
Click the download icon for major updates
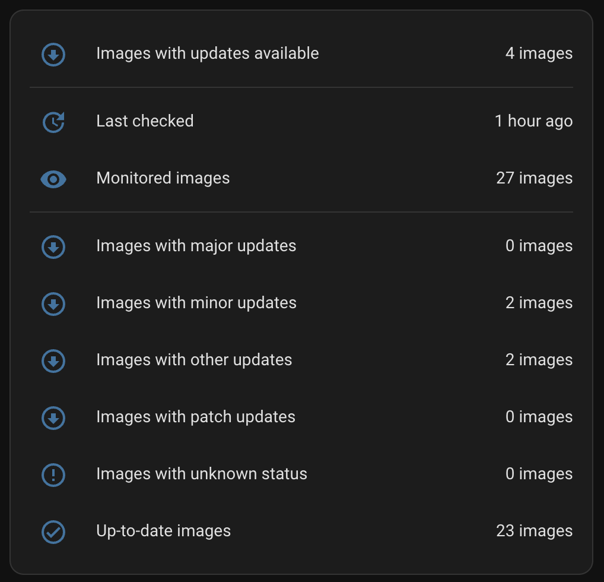[x=53, y=247]
